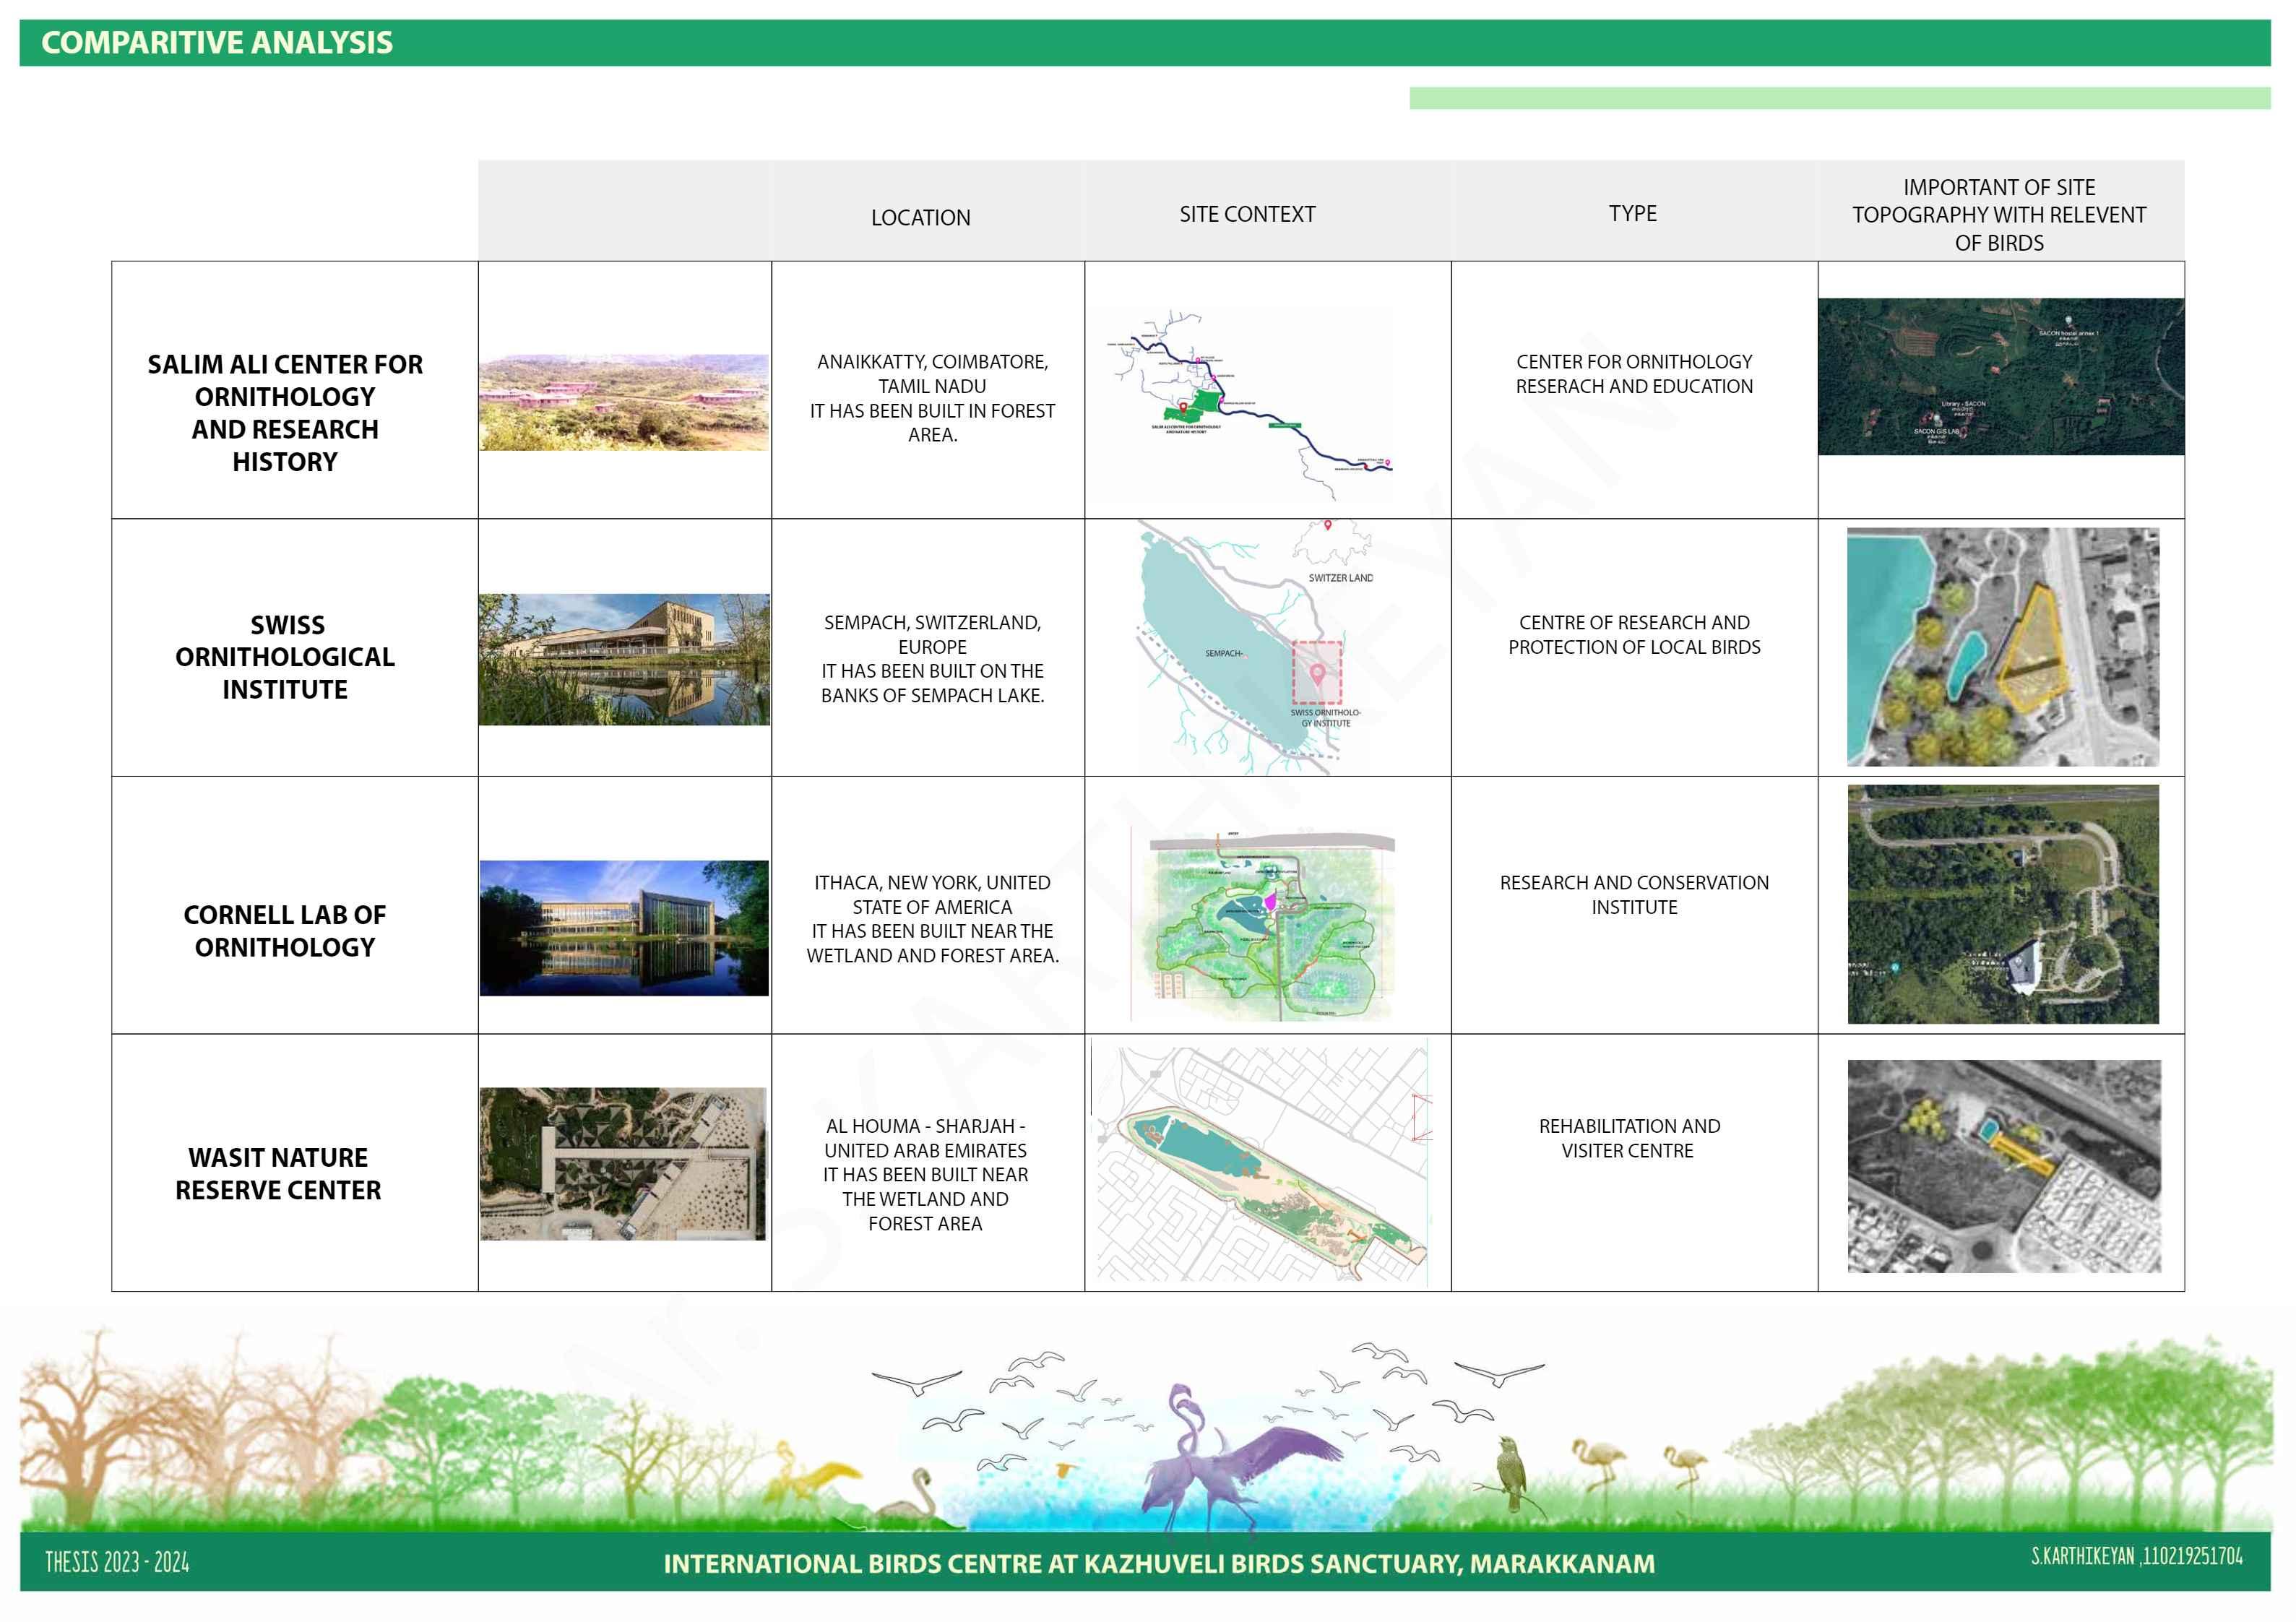
Task: Click the Swiss institute topography image with yellow outline
Action: 2002,647
